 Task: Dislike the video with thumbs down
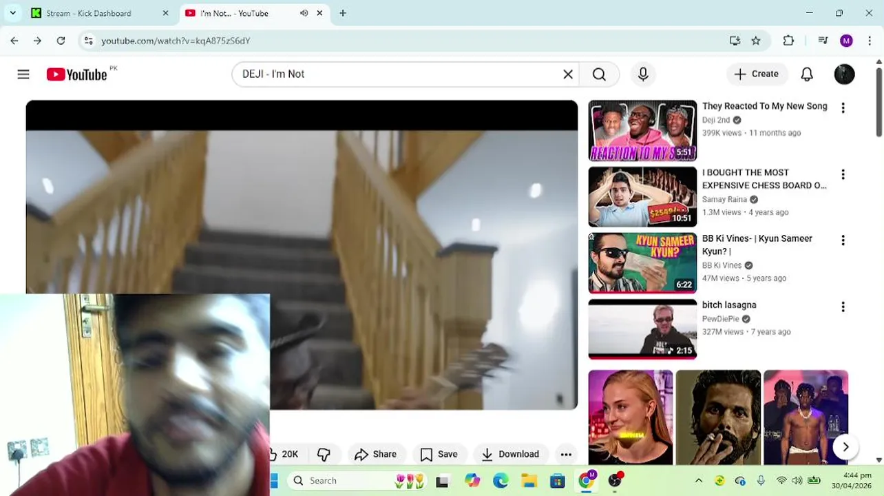[x=324, y=454]
